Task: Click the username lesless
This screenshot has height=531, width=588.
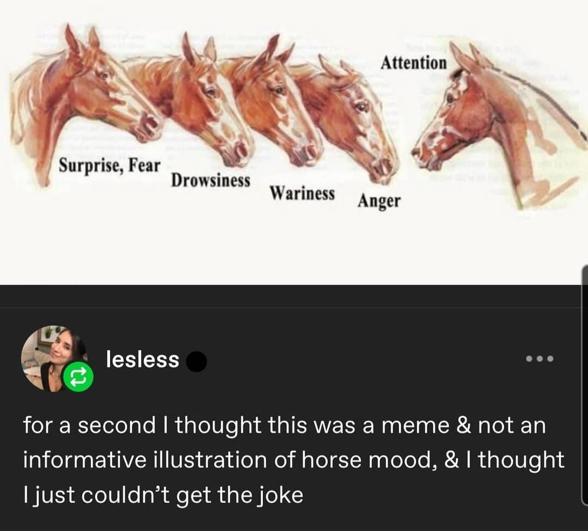Action: point(143,359)
